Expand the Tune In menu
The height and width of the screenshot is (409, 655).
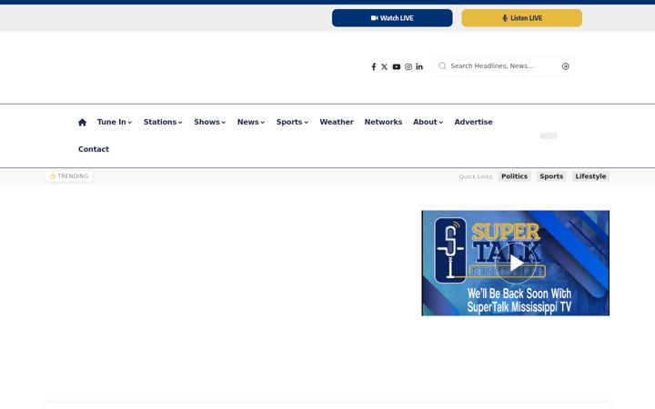click(115, 122)
